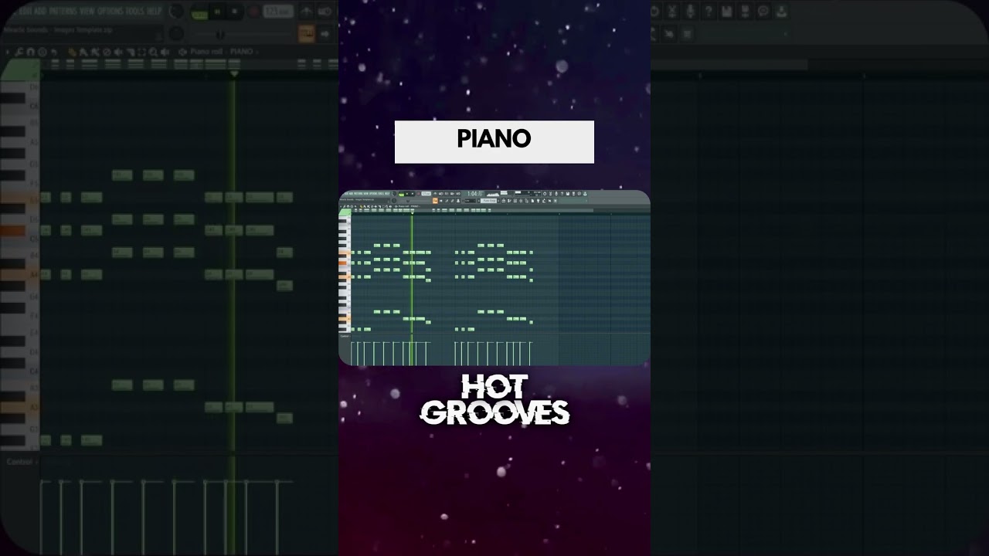Image resolution: width=989 pixels, height=556 pixels.
Task: Click the white PIANO title banner
Action: (494, 142)
